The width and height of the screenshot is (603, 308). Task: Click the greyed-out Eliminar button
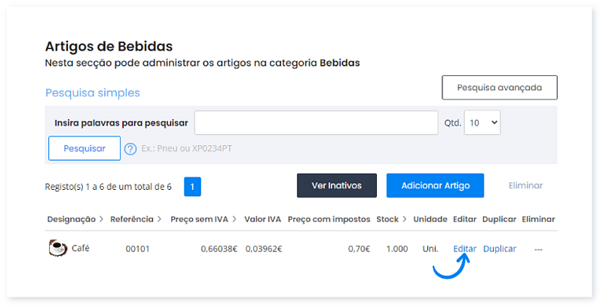pyautogui.click(x=525, y=185)
